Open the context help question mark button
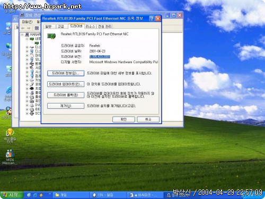Viewport: 265px width, 199px height. 152,19
